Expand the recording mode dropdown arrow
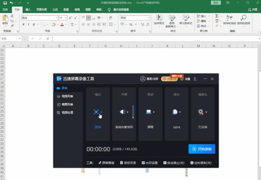261x180 pixels. tap(102, 112)
